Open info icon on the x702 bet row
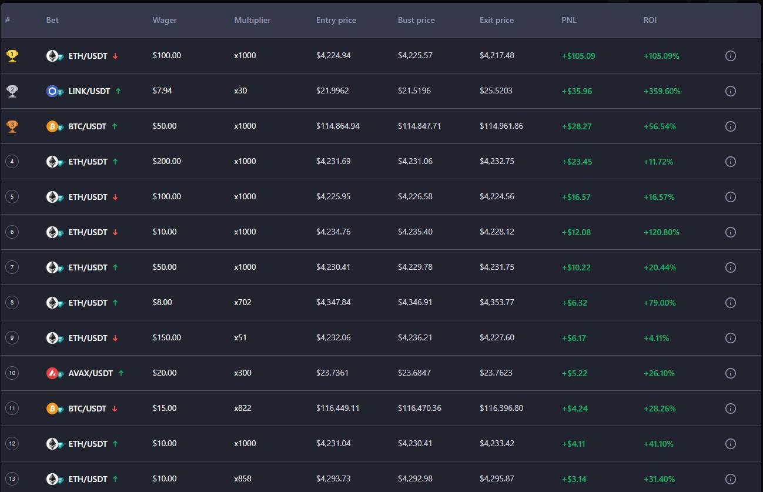This screenshot has width=763, height=492. tap(731, 303)
